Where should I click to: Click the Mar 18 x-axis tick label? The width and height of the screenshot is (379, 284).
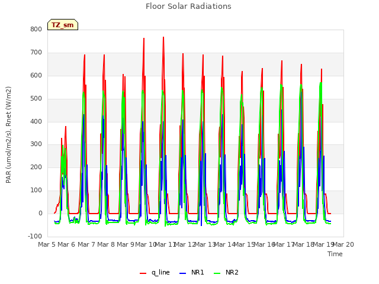tap(304, 244)
